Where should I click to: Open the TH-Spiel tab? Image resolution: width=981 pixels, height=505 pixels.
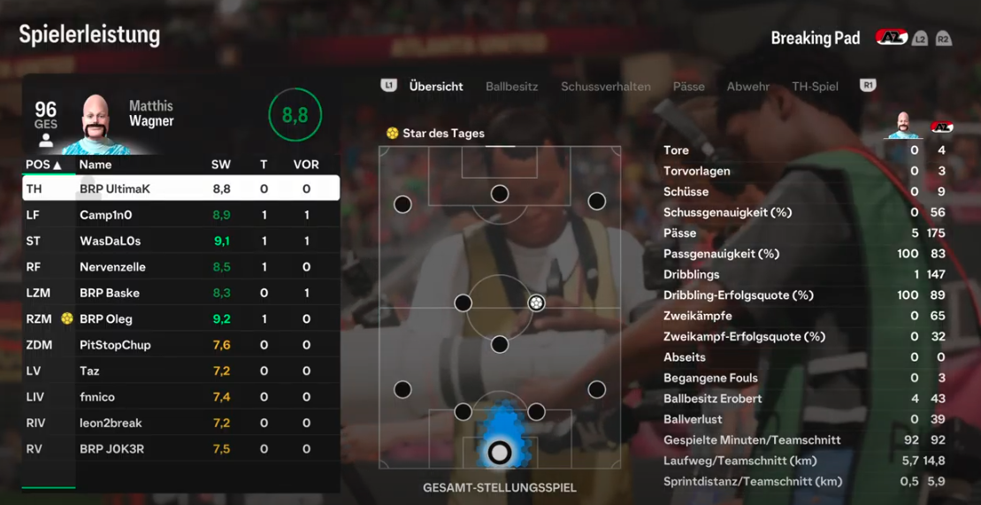[815, 87]
